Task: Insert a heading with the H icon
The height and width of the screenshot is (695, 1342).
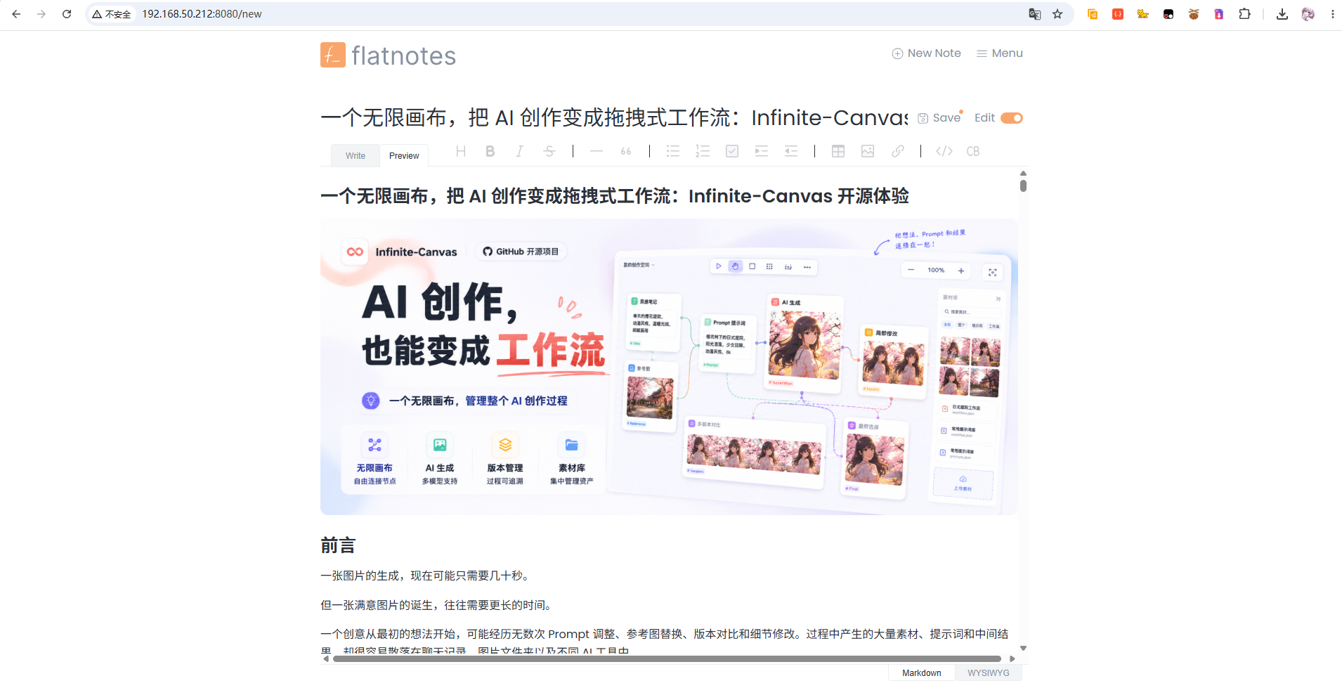Action: tap(461, 151)
